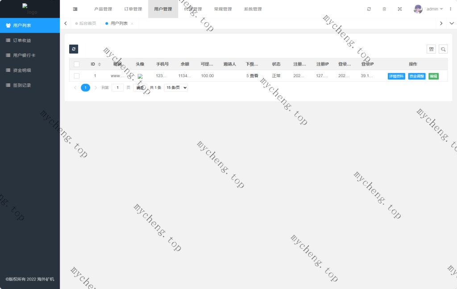Image resolution: width=457 pixels, height=289 pixels.
Task: Switch to 代理管理 top menu
Action: coord(193,9)
